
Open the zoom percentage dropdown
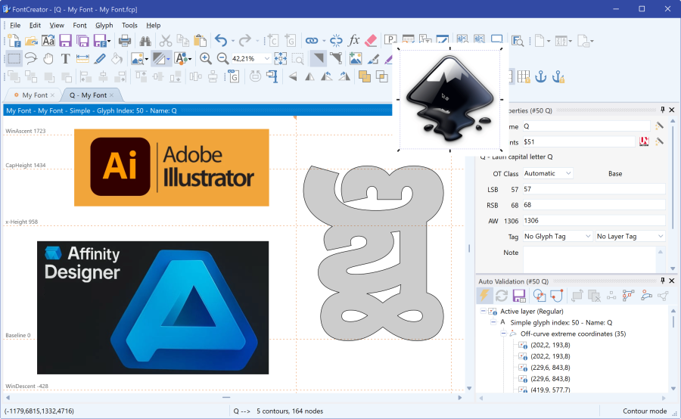(267, 58)
